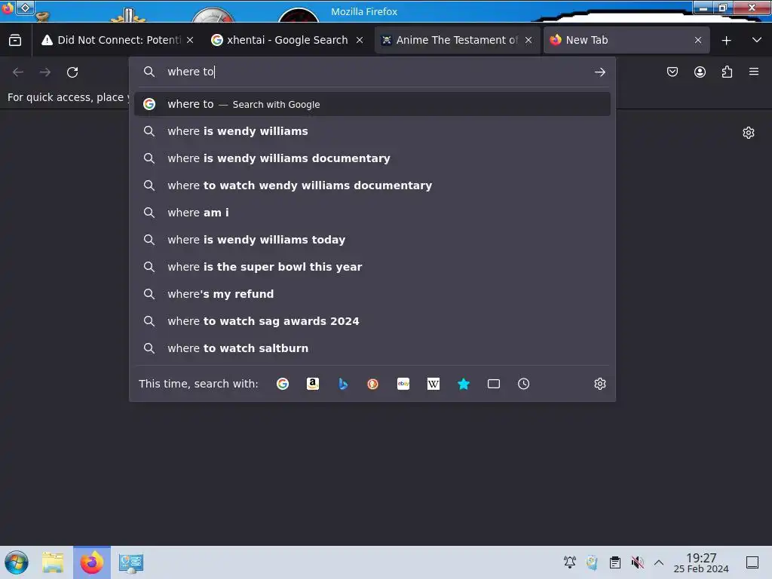This screenshot has width=772, height=579.
Task: Close the Anime The Testament tab
Action: pyautogui.click(x=528, y=41)
